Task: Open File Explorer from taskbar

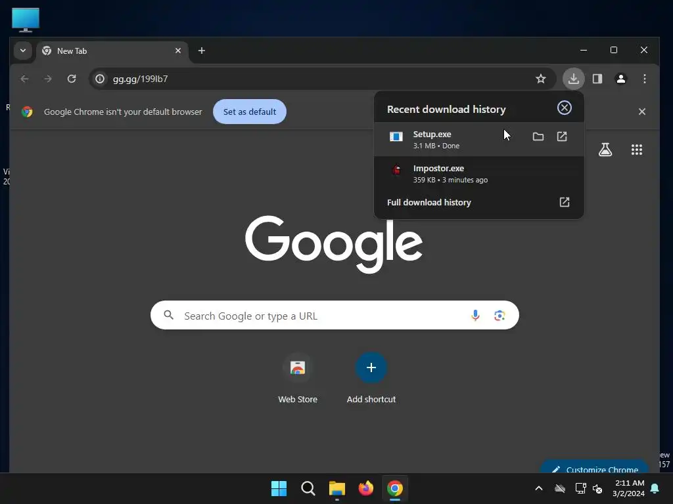Action: point(337,488)
